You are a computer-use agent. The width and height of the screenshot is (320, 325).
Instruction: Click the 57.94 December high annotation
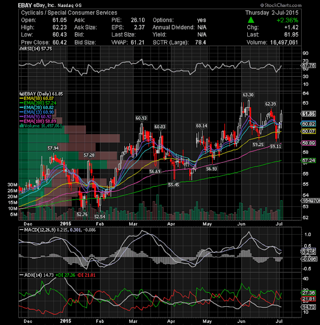(53, 148)
